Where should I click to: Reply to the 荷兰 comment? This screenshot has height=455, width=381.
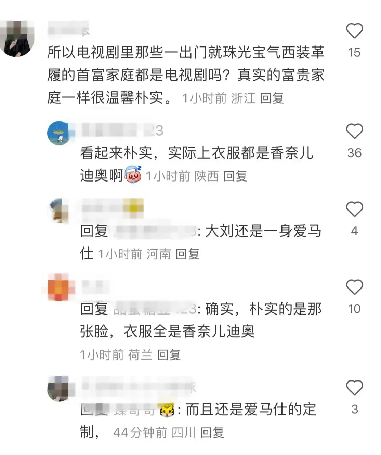click(x=169, y=355)
